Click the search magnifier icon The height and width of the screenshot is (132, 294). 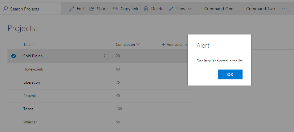pyautogui.click(x=5, y=9)
